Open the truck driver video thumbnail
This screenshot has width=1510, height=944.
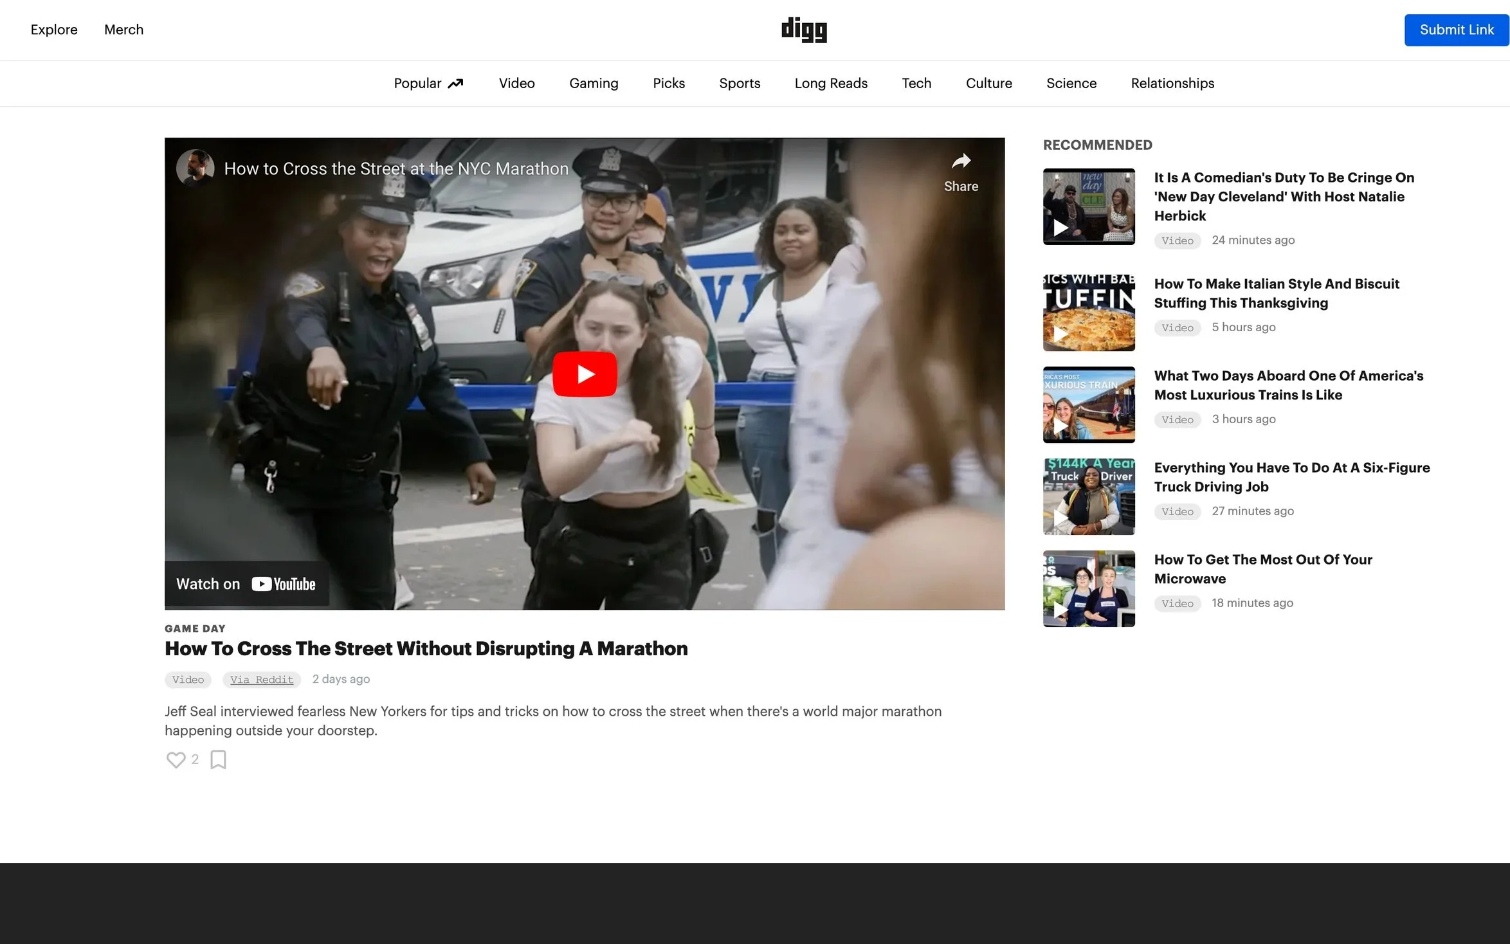point(1088,496)
